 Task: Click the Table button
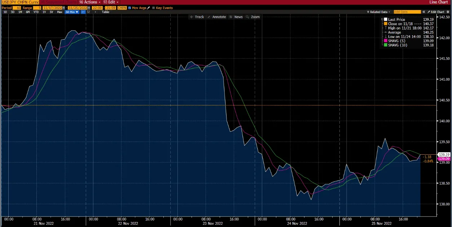[x=105, y=12]
